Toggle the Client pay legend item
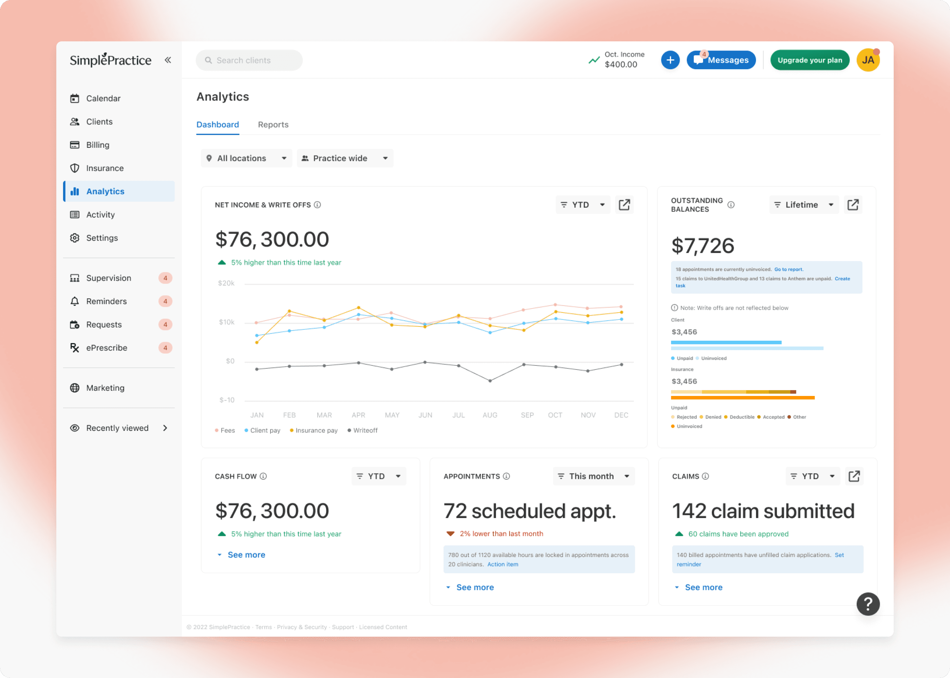Viewport: 950px width, 678px height. tap(262, 431)
